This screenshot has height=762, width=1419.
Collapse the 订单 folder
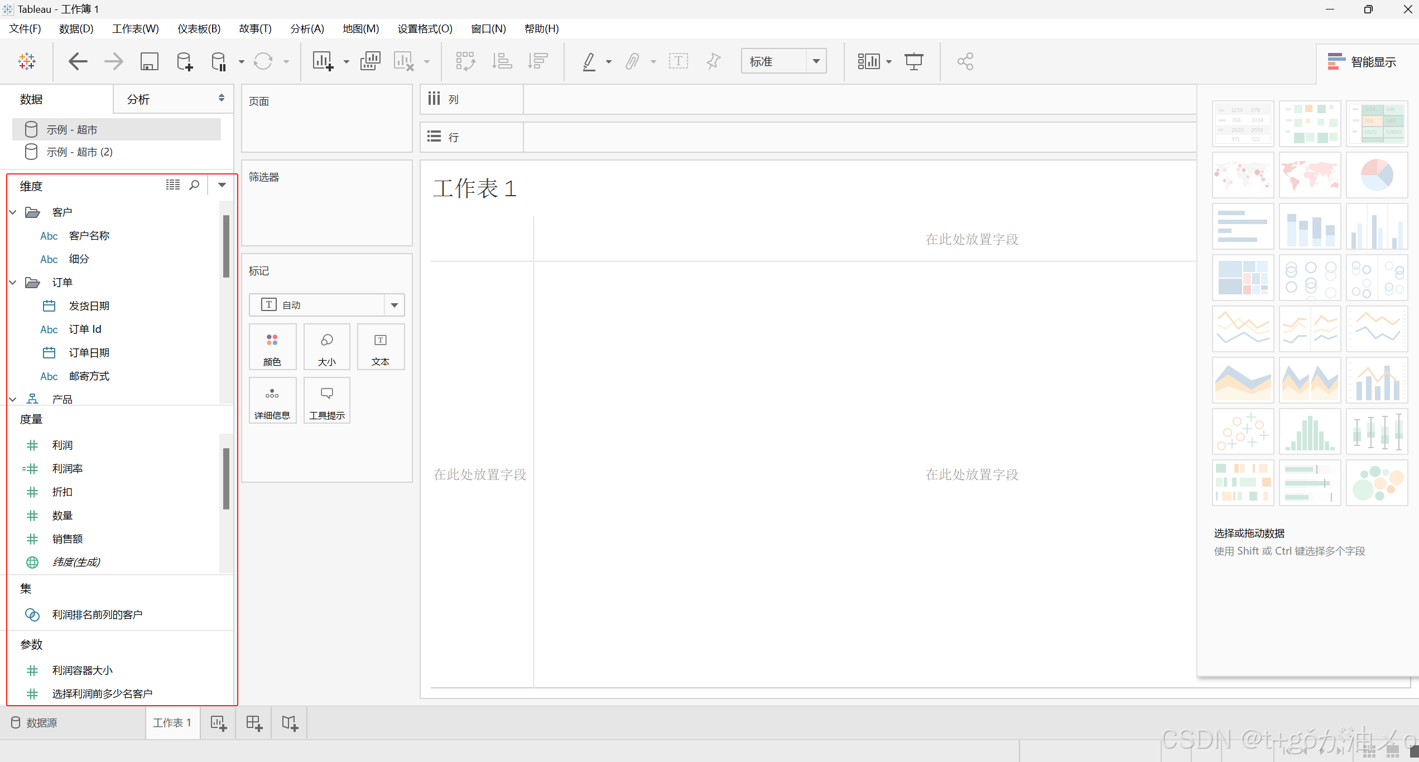click(13, 283)
